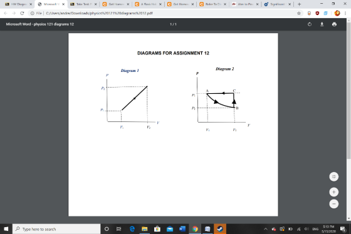
Task: Click the fit to page button
Action: (333, 177)
